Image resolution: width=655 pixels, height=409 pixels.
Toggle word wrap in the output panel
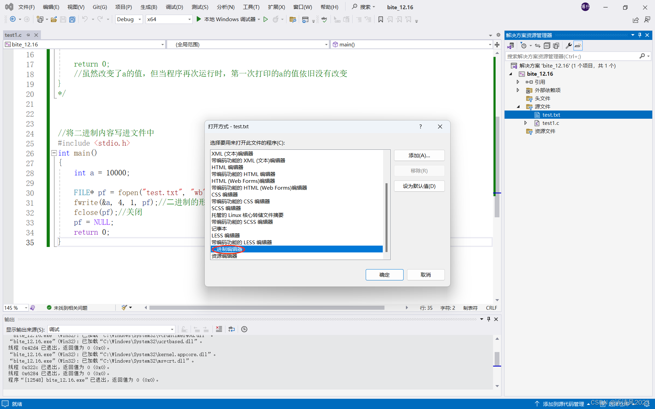tap(232, 329)
